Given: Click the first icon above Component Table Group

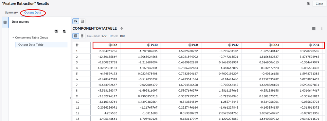Looking at the screenshot, I should tap(56, 31).
